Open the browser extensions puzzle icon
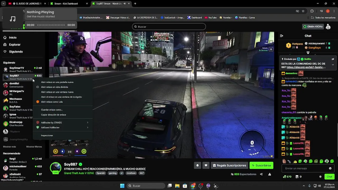This screenshot has width=338, height=190. point(312,11)
